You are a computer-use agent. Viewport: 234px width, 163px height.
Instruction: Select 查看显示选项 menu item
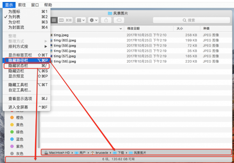point(27,99)
